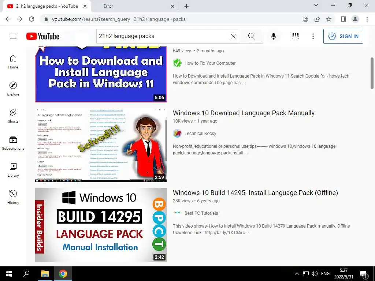Go forward in Chrome
The height and width of the screenshot is (281, 375).
click(20, 19)
